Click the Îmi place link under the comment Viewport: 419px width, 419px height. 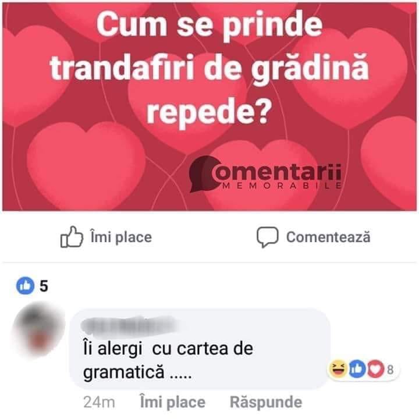173,402
